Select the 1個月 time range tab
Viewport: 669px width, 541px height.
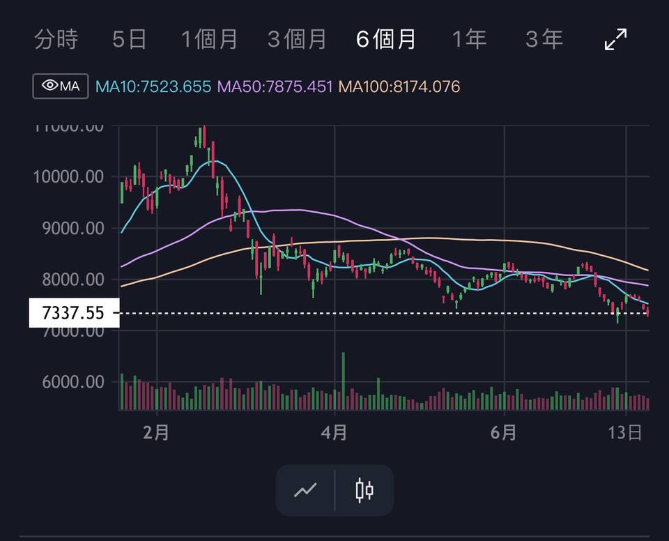pos(209,39)
